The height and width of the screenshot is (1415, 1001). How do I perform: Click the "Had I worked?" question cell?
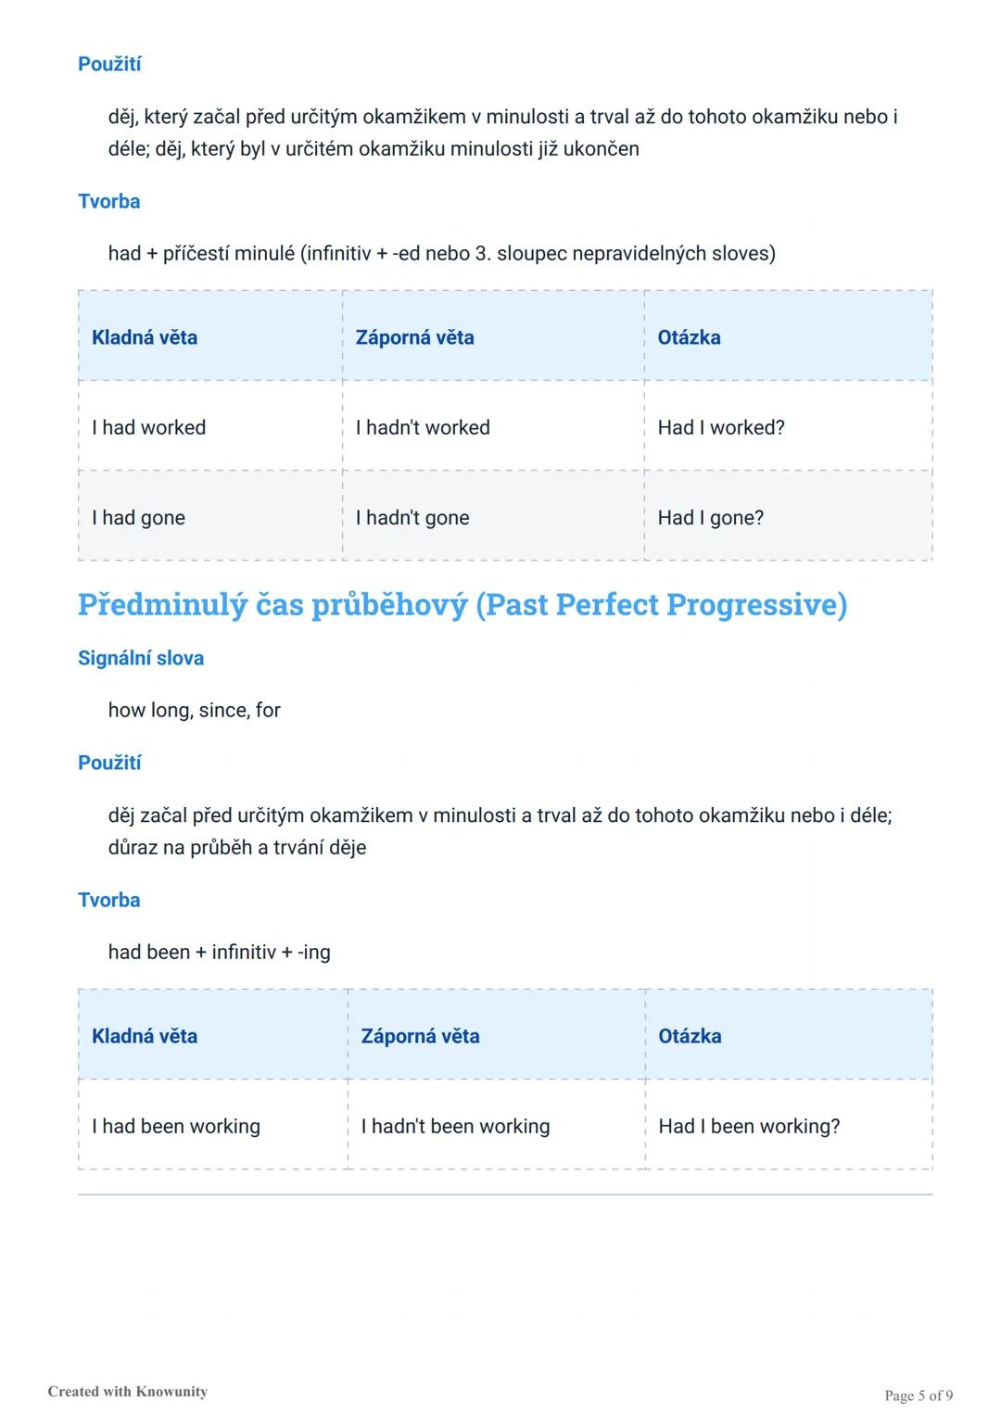(721, 427)
